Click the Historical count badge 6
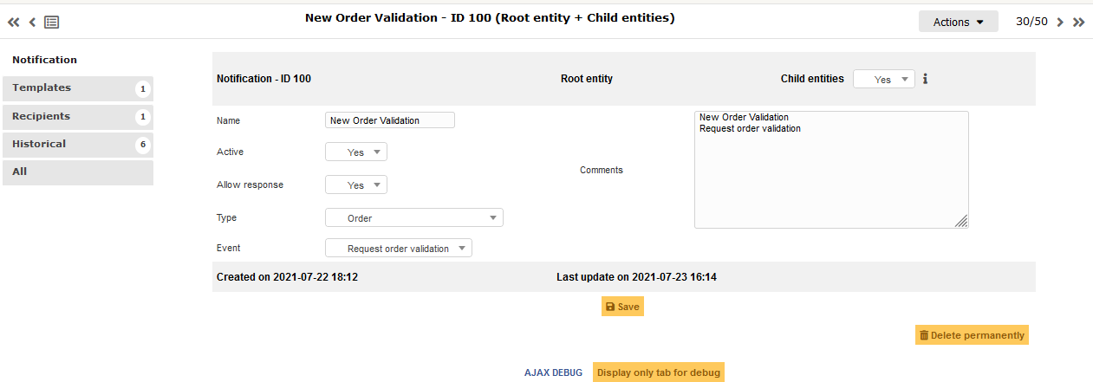The height and width of the screenshot is (382, 1093). click(143, 145)
